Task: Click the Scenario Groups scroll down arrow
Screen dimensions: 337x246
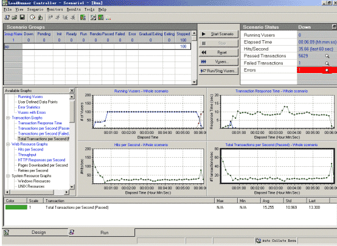Action: tap(194, 82)
